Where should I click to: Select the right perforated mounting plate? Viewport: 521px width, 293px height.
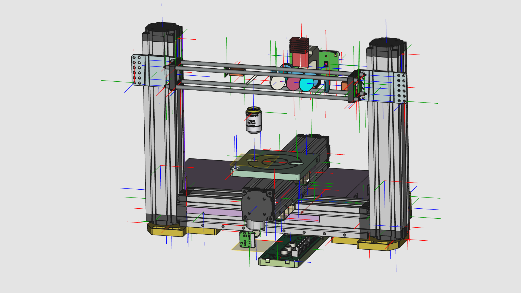coord(401,88)
